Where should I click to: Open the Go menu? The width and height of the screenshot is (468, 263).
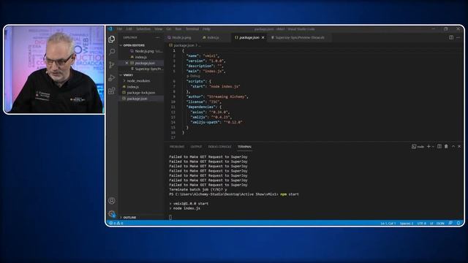169,29
